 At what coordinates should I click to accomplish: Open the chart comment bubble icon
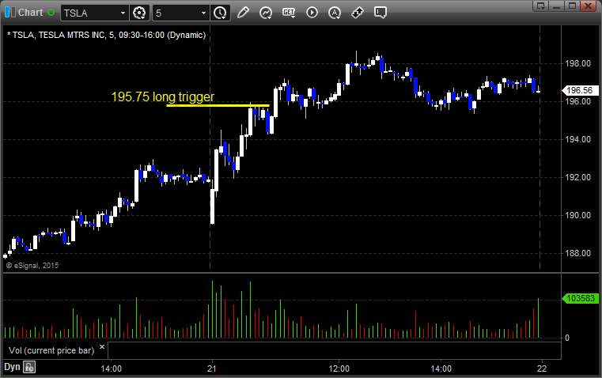click(380, 13)
